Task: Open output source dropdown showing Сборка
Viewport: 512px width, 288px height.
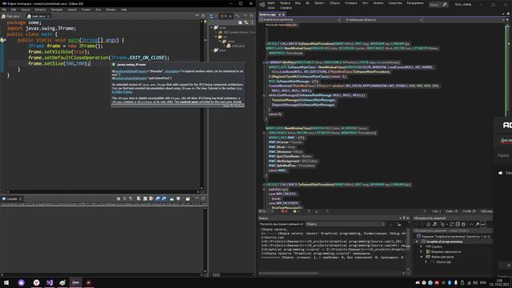Action: pos(345,224)
